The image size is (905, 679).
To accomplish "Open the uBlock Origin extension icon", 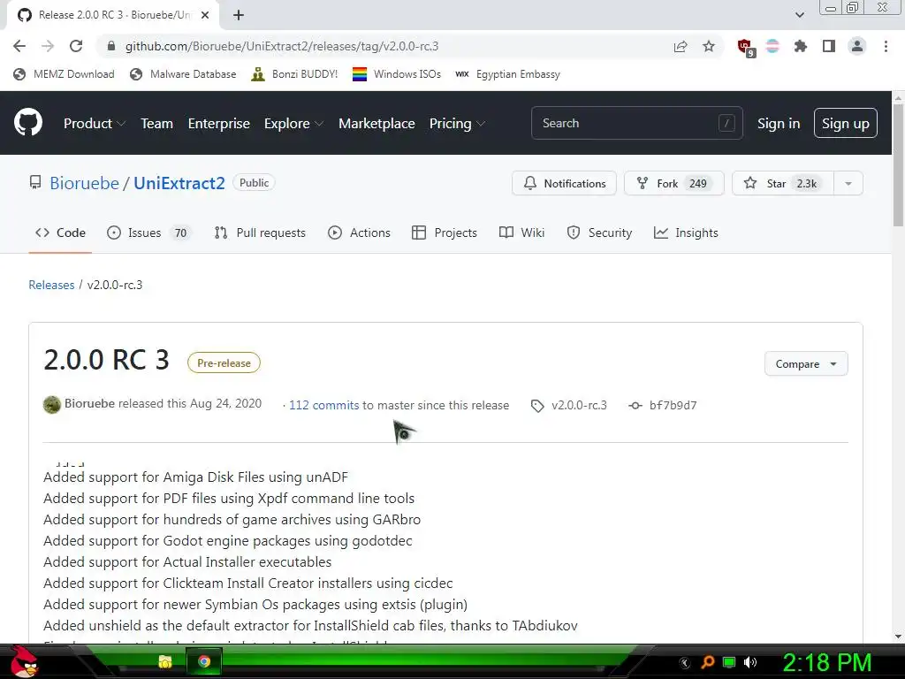I will click(x=746, y=48).
